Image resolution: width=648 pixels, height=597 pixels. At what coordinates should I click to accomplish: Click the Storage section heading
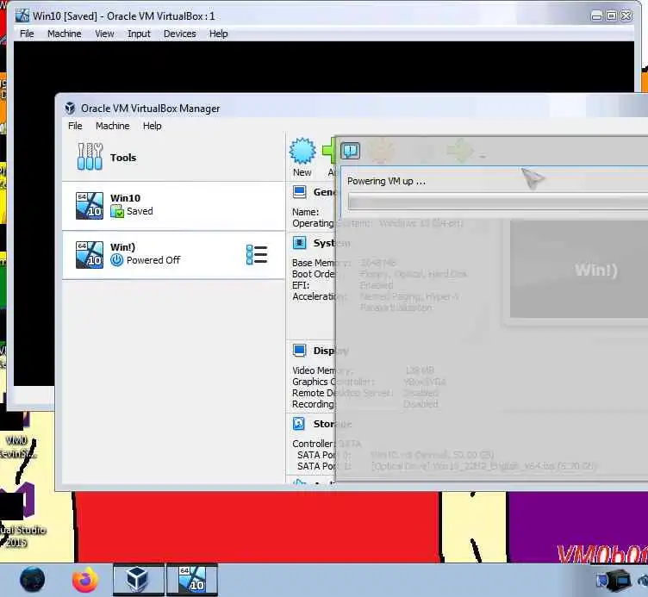(x=333, y=425)
